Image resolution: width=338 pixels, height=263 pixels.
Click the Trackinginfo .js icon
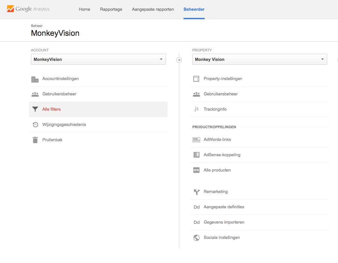point(196,109)
